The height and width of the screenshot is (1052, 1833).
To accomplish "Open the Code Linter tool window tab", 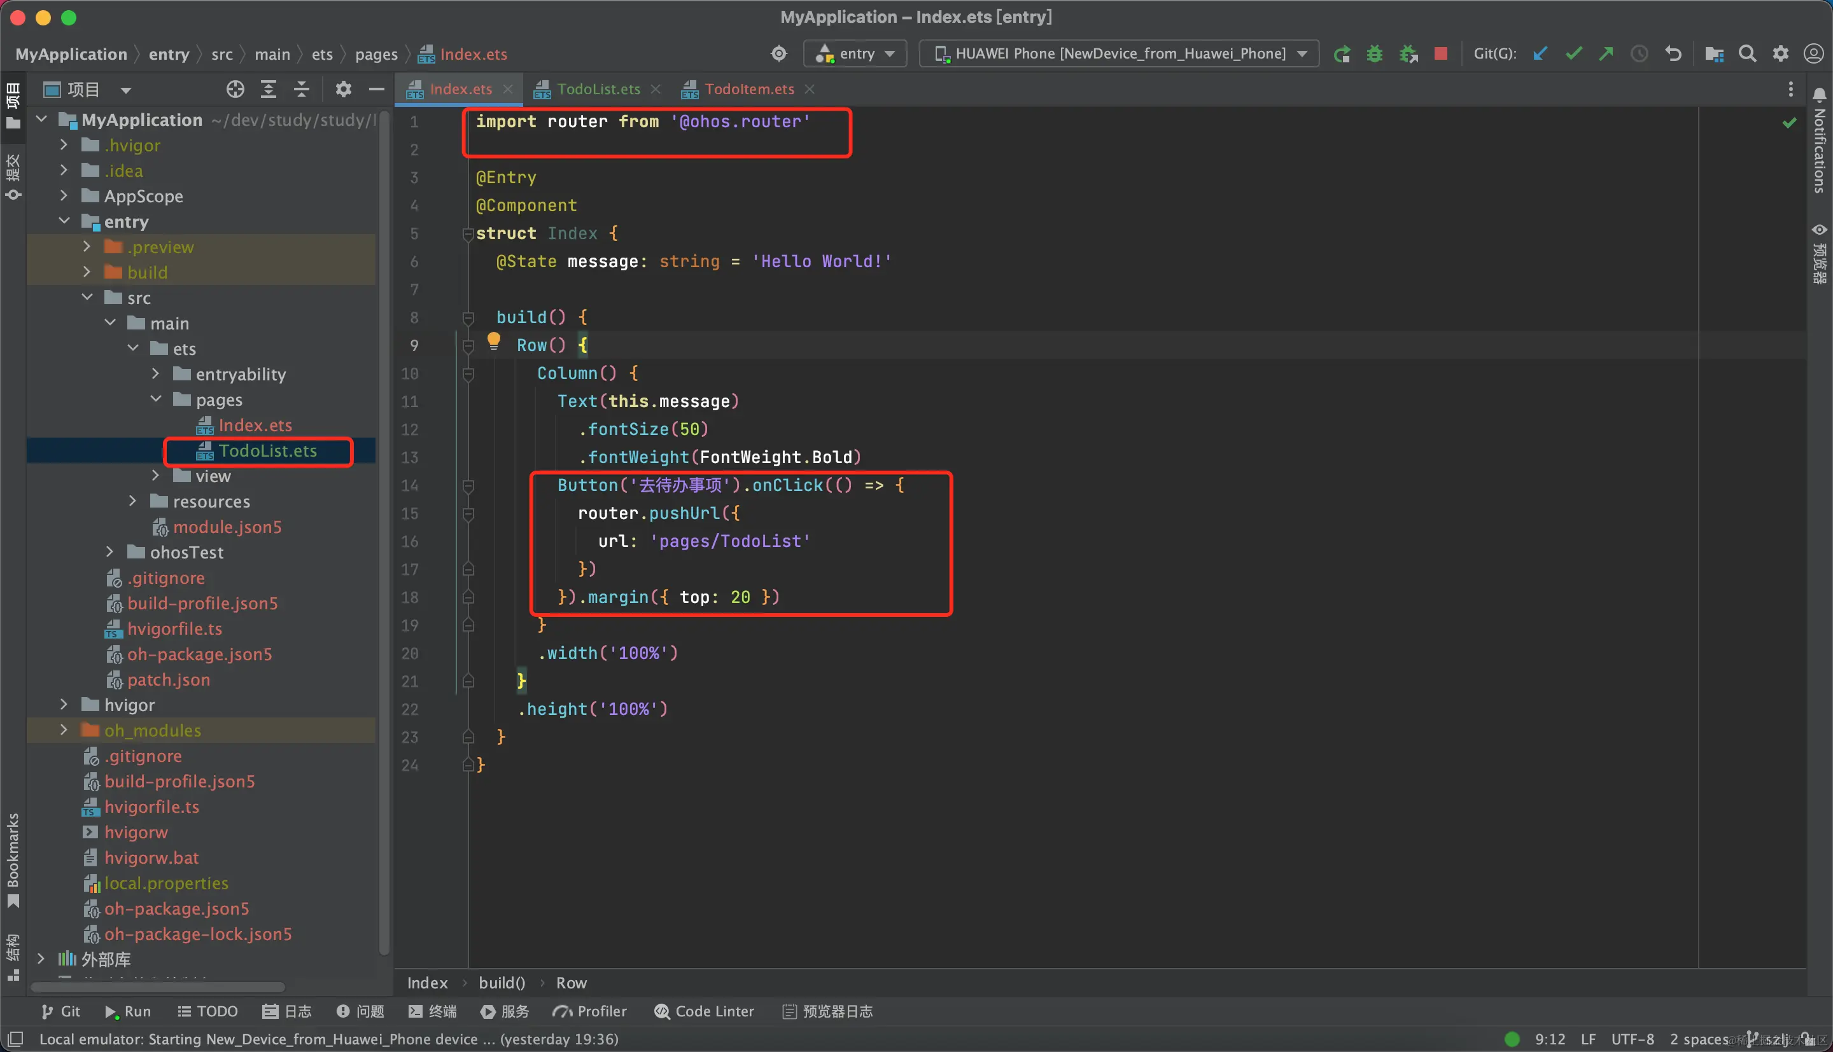I will click(x=704, y=1011).
